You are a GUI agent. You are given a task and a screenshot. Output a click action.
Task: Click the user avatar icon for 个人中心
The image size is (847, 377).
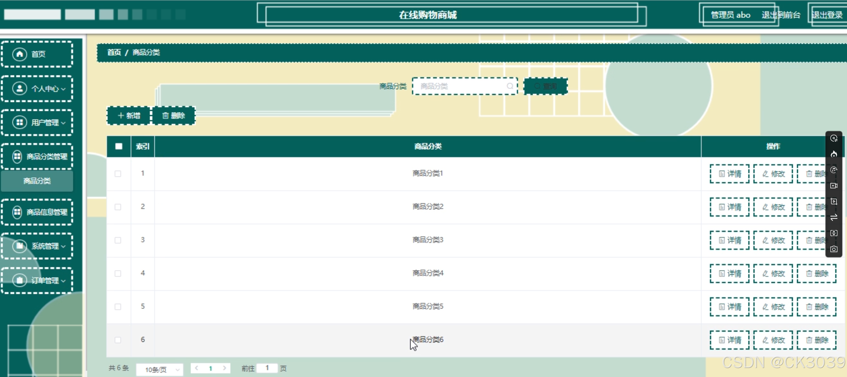[x=20, y=88]
